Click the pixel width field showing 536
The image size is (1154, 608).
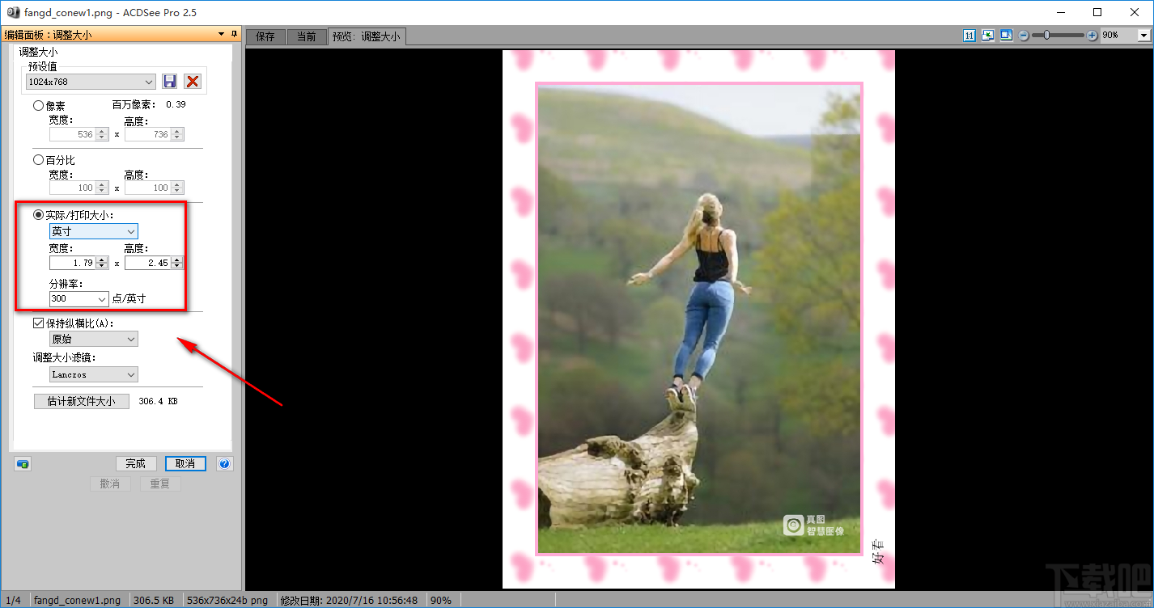click(x=72, y=134)
